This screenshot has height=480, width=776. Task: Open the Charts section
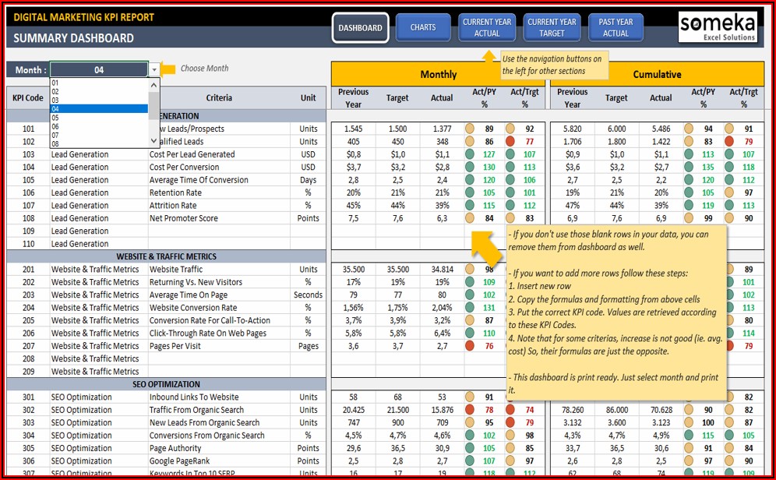tap(423, 27)
